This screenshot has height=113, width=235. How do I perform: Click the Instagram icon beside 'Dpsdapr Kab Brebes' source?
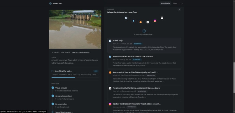click(x=110, y=104)
